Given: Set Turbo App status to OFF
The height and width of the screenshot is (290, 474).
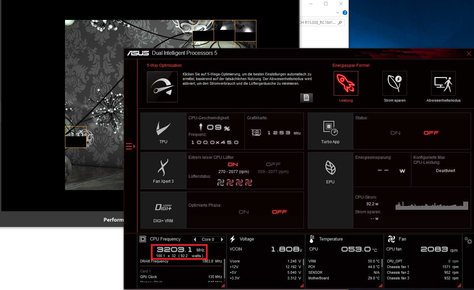Looking at the screenshot, I should 431,133.
